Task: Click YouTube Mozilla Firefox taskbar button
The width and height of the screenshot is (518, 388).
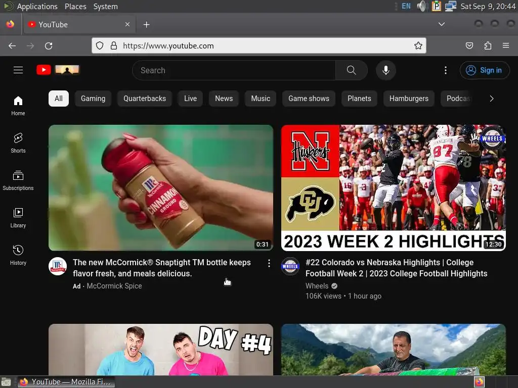Action: click(x=66, y=382)
